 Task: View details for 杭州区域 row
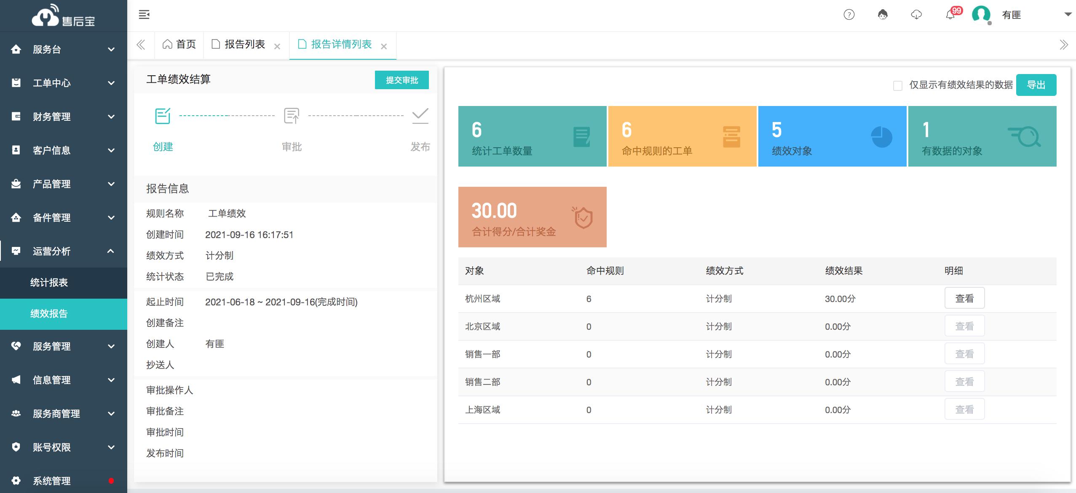click(x=964, y=298)
